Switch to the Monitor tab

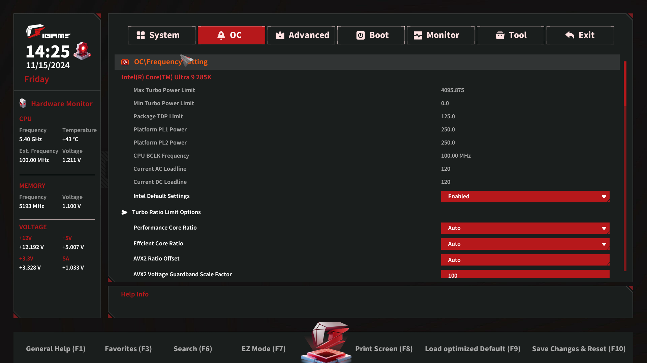[440, 35]
